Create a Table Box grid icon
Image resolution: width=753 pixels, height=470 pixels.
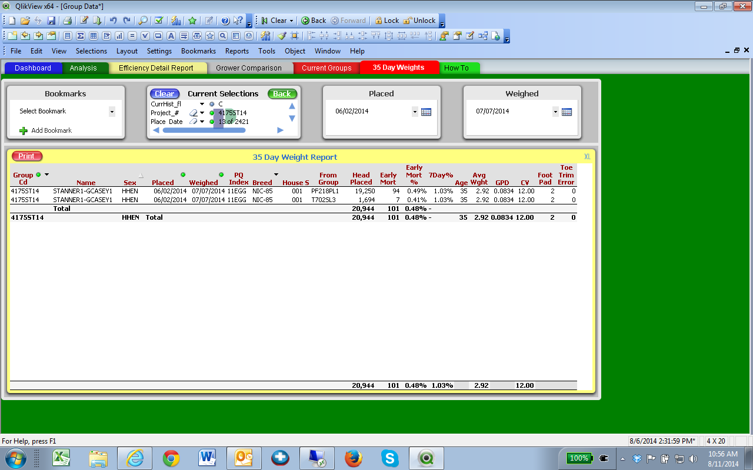click(93, 36)
